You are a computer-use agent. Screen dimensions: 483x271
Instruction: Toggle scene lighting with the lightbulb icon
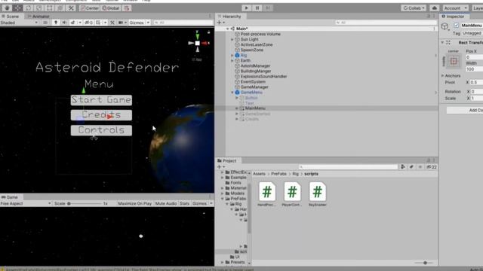click(56, 23)
